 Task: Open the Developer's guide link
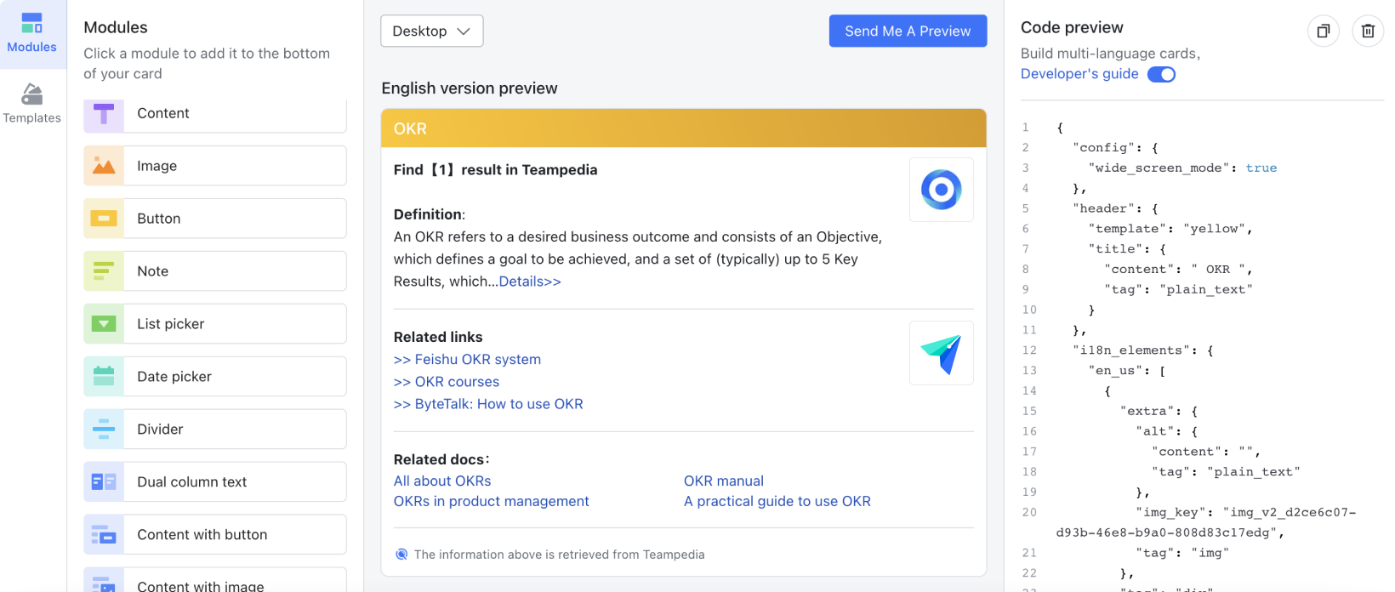click(x=1079, y=74)
